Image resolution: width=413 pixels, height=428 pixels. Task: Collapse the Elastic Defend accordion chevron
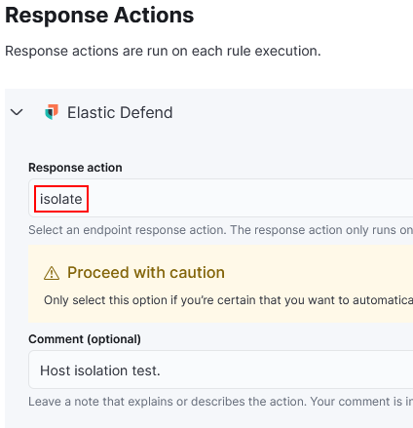17,112
